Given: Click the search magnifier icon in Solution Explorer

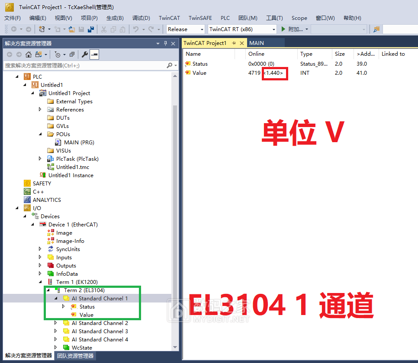Looking at the screenshot, I should coord(170,65).
